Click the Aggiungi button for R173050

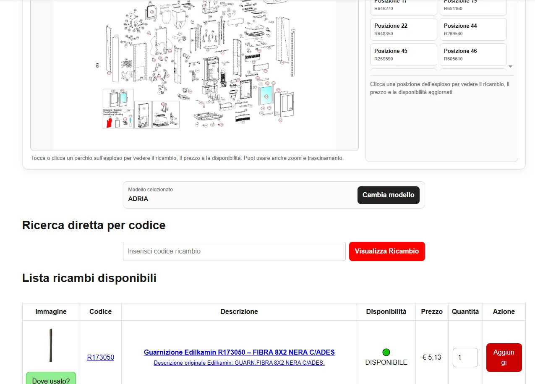pos(504,358)
